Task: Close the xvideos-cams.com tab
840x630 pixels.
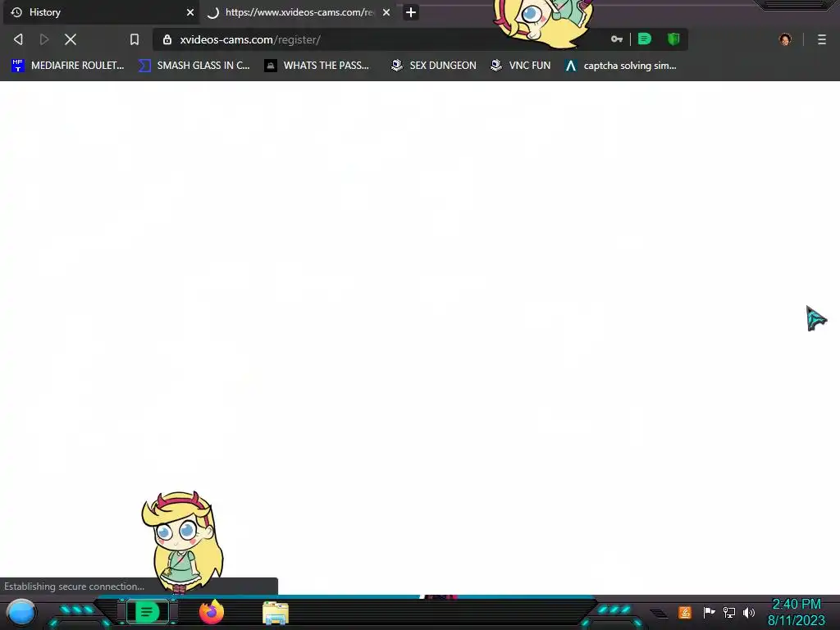Action: (x=386, y=12)
